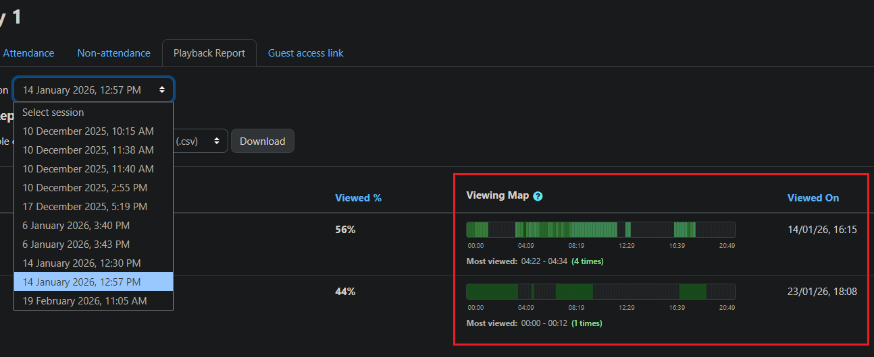Image resolution: width=874 pixels, height=357 pixels.
Task: Open the Guest access link tab
Action: pos(306,53)
